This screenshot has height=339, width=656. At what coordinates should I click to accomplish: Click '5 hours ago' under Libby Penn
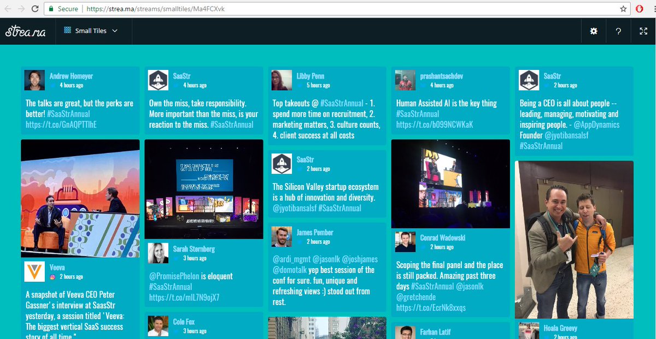318,85
